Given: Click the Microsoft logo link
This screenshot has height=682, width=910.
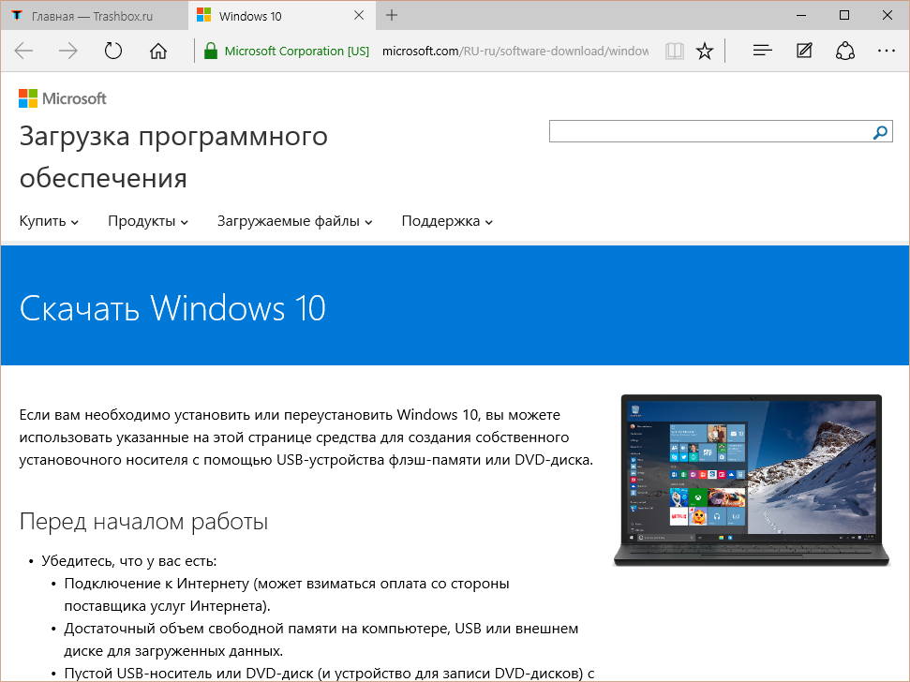Looking at the screenshot, I should (x=63, y=98).
